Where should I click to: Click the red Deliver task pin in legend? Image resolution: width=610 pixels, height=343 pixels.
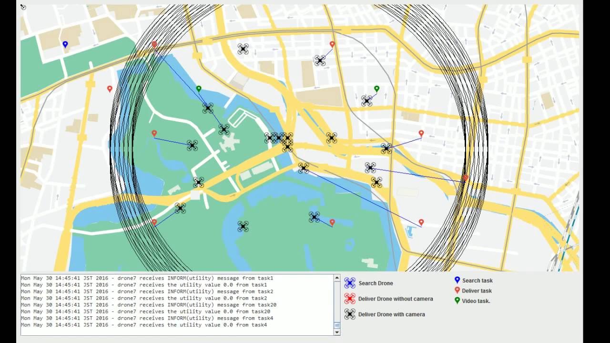(457, 290)
